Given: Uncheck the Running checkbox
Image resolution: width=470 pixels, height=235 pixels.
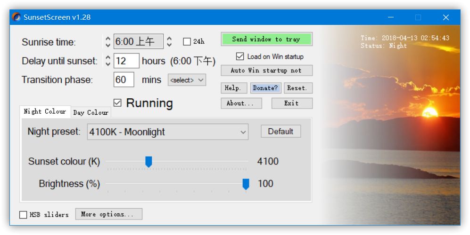Looking at the screenshot, I should tap(117, 103).
